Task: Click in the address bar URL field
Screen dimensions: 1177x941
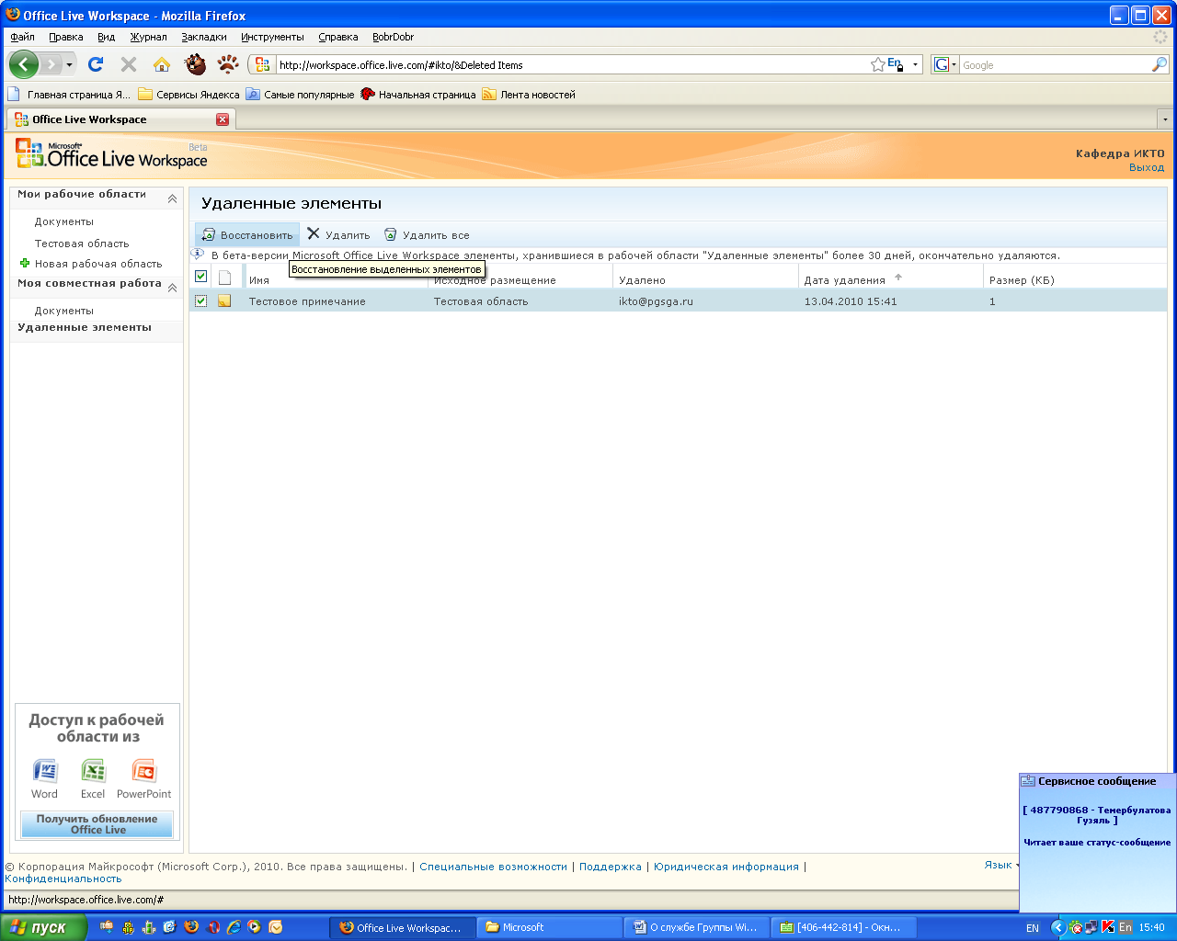Action: point(570,65)
